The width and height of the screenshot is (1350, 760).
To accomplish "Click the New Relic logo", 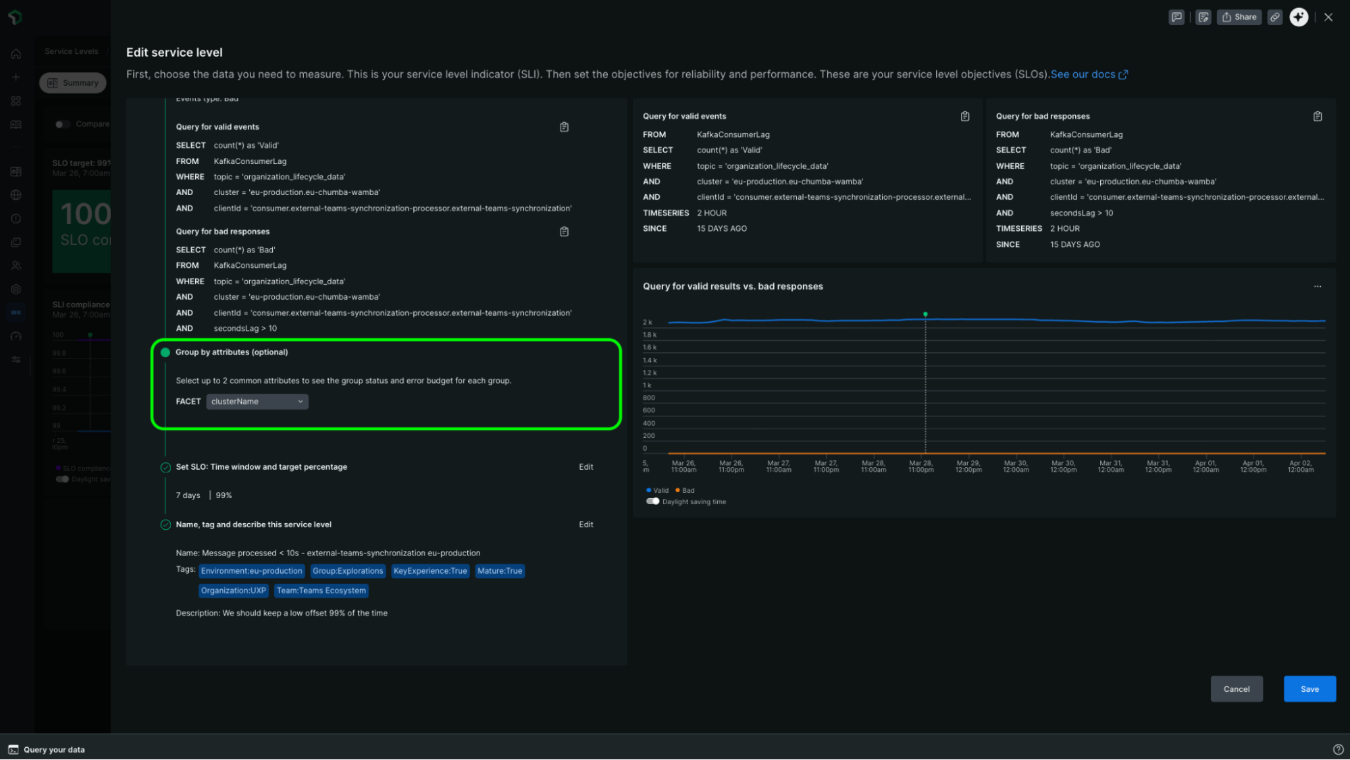I will (x=16, y=18).
